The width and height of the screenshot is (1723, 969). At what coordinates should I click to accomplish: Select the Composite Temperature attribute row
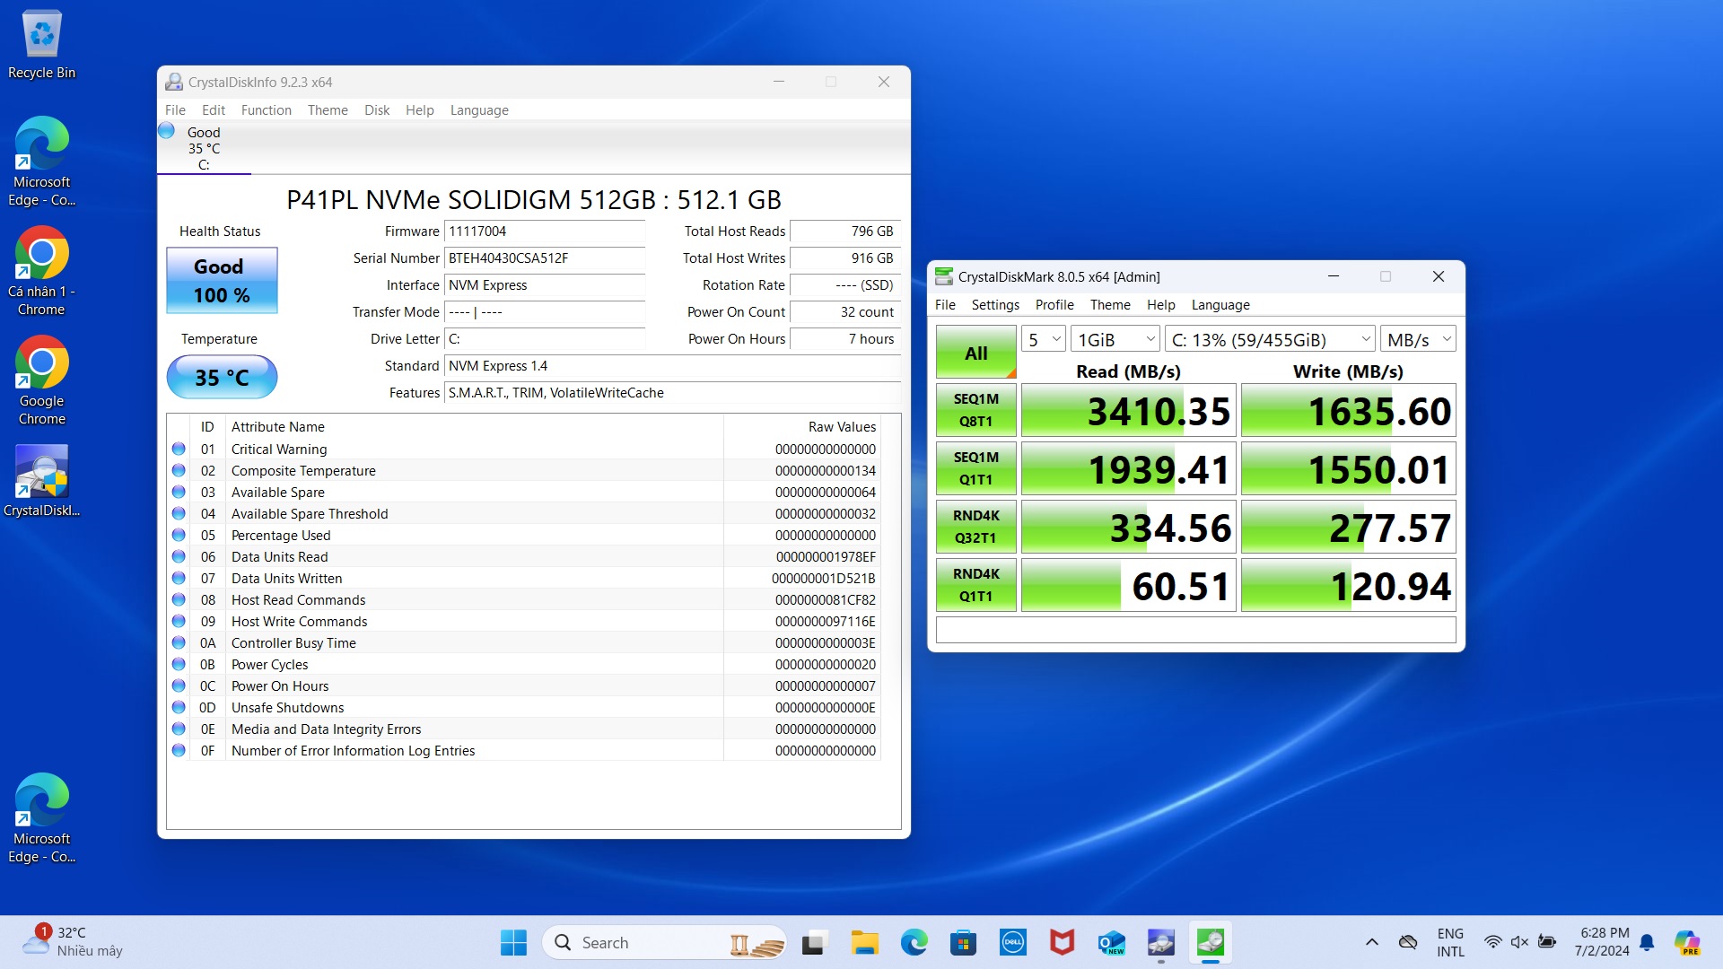click(524, 470)
